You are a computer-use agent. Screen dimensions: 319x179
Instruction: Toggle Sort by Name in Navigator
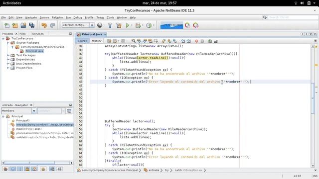(52, 169)
